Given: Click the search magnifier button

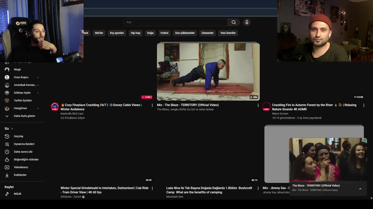Looking at the screenshot, I should [x=234, y=22].
